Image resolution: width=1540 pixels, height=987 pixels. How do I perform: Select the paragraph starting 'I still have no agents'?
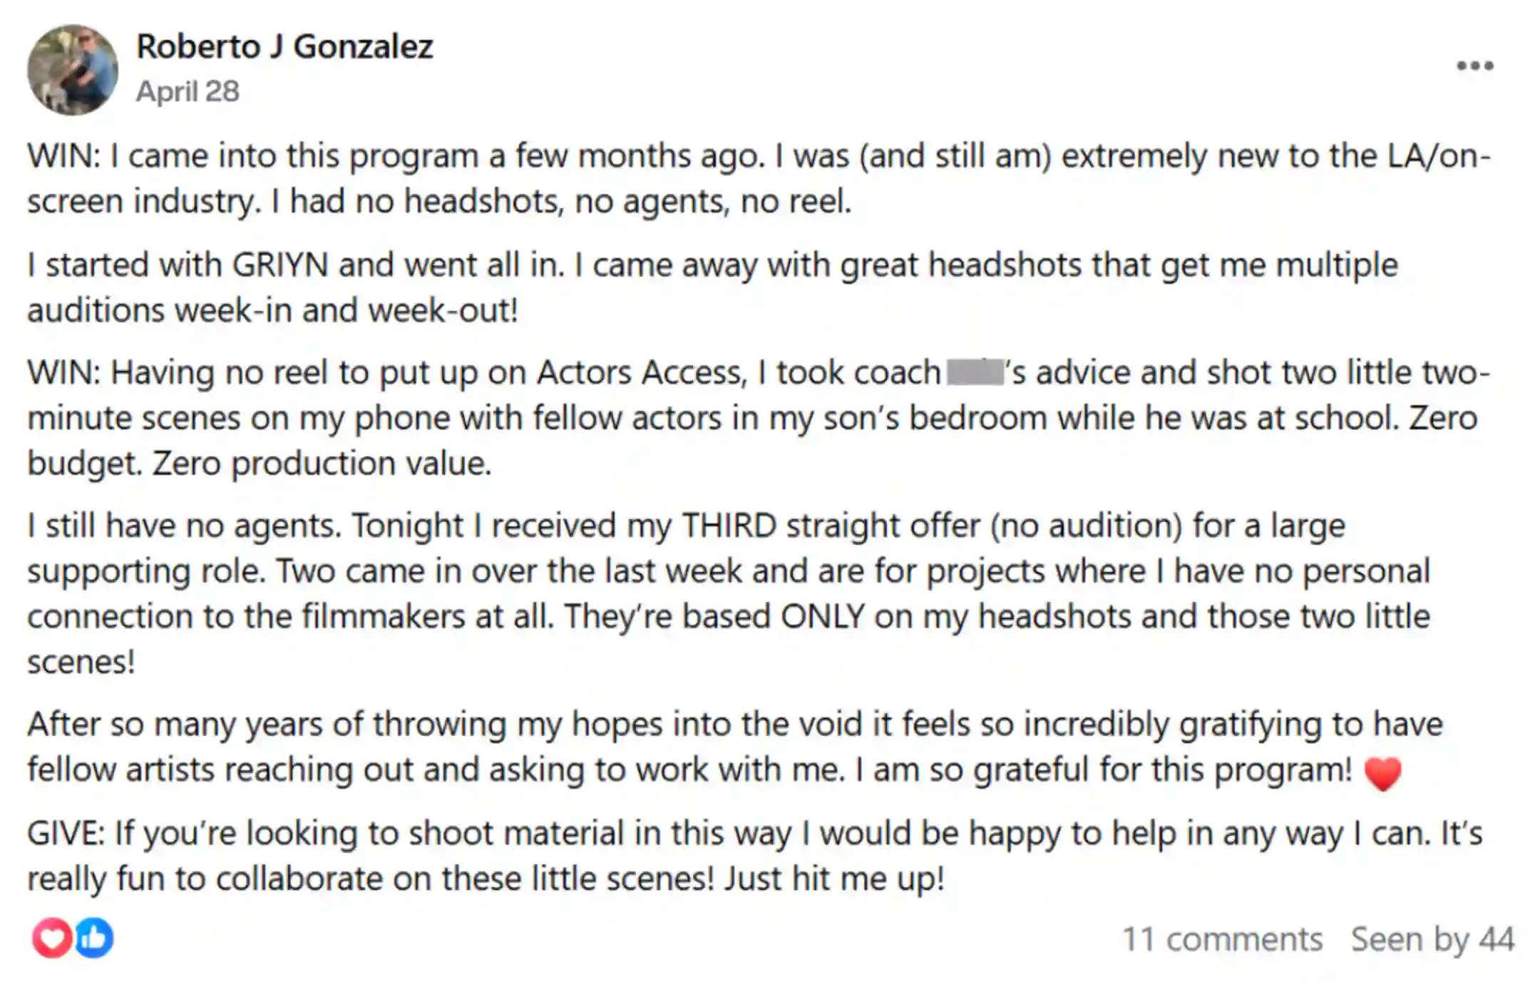point(729,593)
